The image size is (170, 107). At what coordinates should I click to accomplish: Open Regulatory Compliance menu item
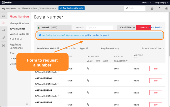pos(16,46)
